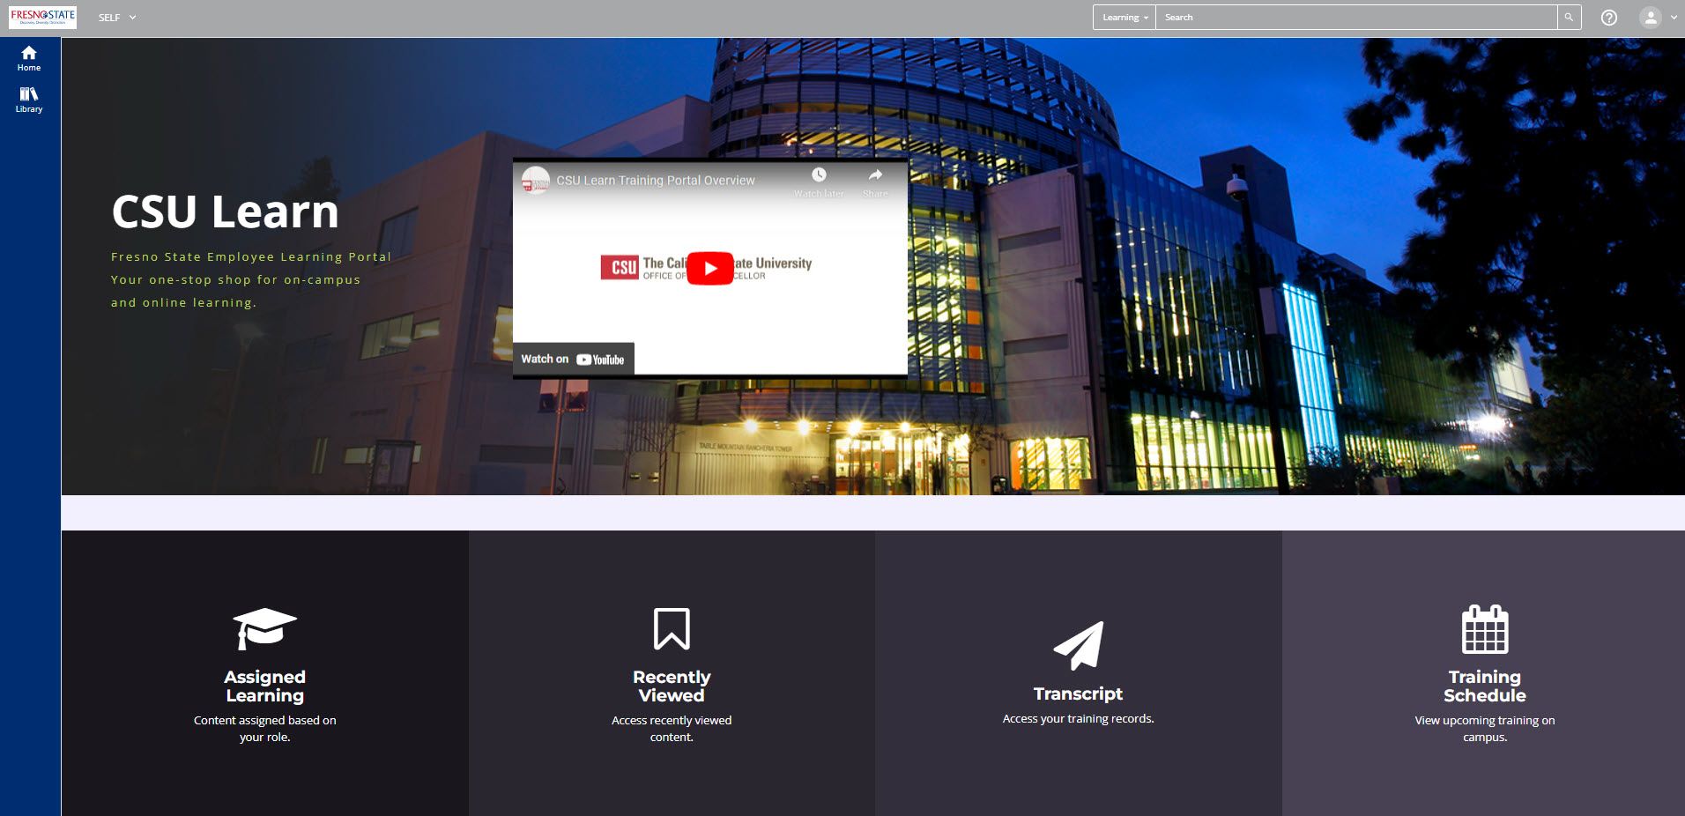
Task: Open the Recently Viewed heading
Action: (672, 686)
